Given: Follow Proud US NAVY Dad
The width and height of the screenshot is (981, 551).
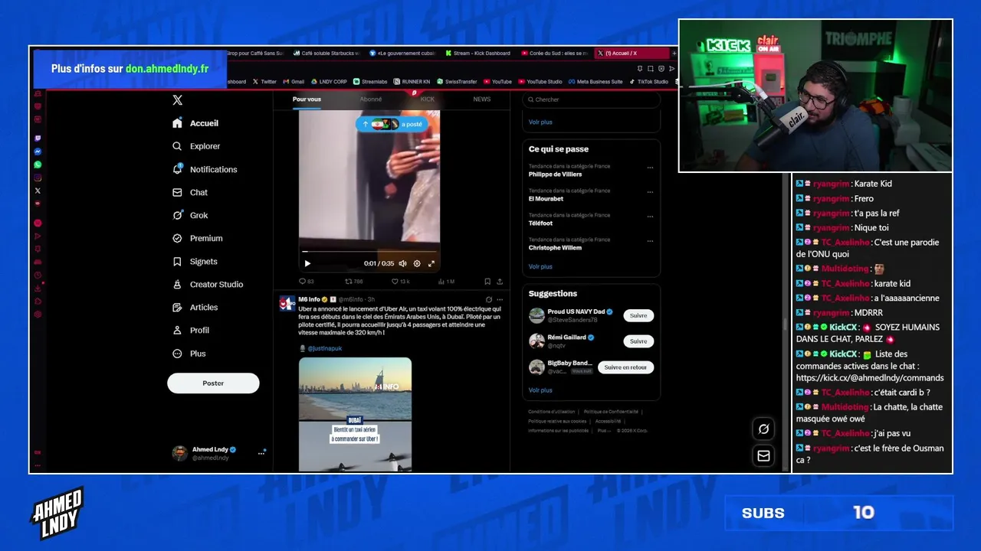Looking at the screenshot, I should 638,315.
